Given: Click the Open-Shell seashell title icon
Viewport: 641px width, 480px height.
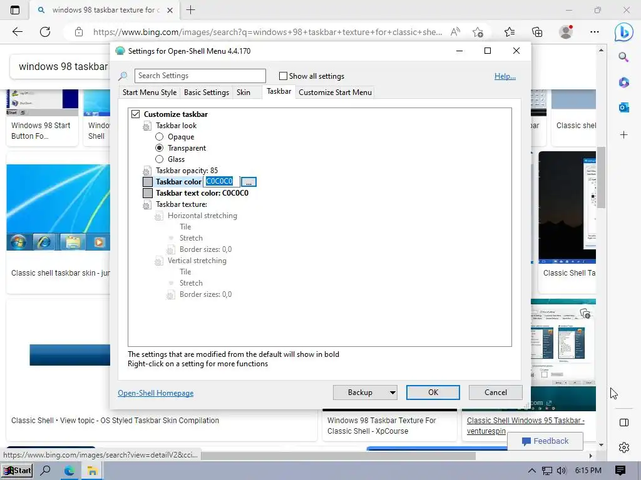Looking at the screenshot, I should 120,51.
